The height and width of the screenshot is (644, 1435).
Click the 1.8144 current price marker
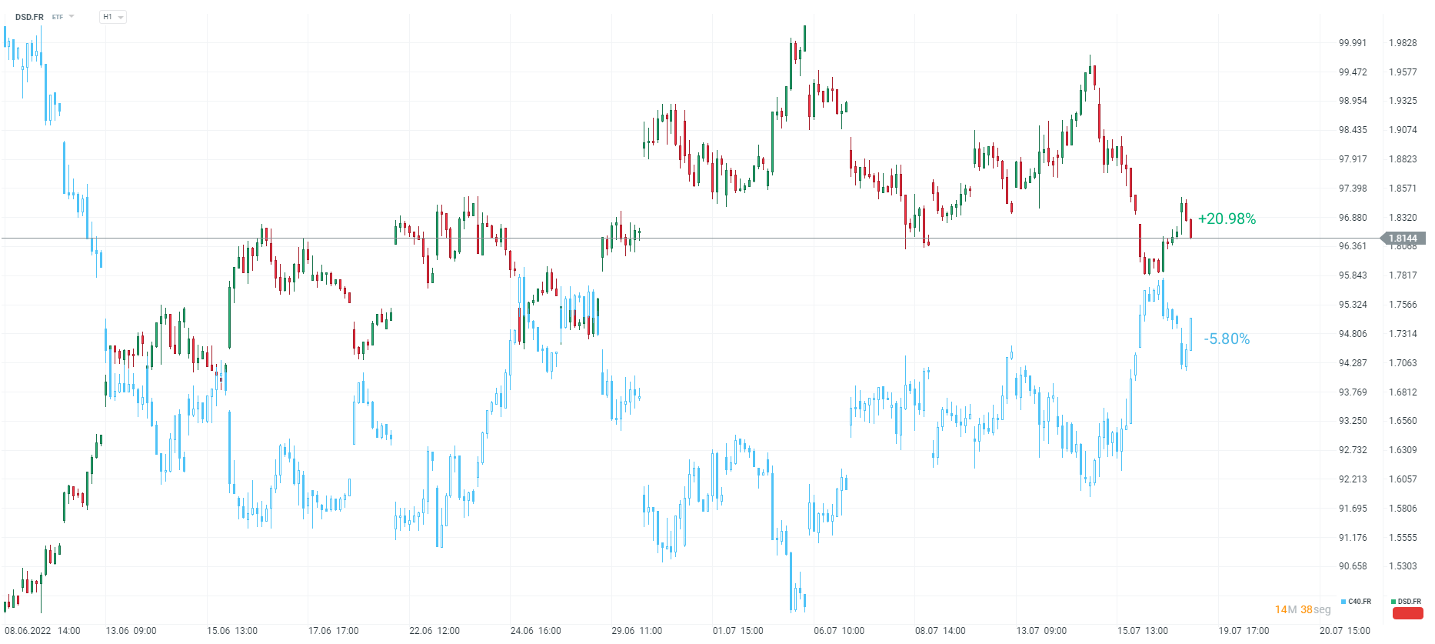(1403, 239)
